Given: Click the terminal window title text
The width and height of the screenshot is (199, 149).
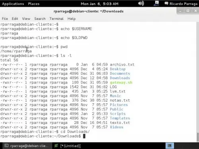Looking at the screenshot, I should tap(89, 11).
